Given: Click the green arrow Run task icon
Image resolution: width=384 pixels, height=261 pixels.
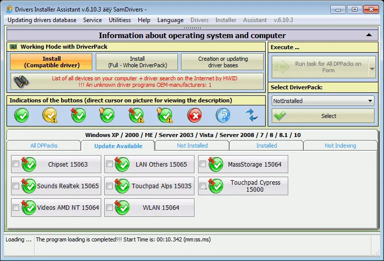Looking at the screenshot, I should (282, 67).
